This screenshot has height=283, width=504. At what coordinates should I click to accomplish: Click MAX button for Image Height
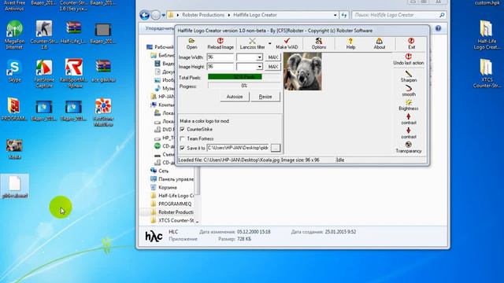(x=273, y=67)
